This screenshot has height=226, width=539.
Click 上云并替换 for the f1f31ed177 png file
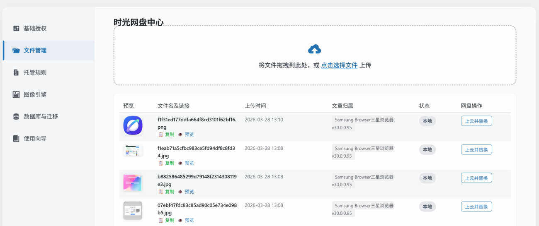click(x=476, y=121)
